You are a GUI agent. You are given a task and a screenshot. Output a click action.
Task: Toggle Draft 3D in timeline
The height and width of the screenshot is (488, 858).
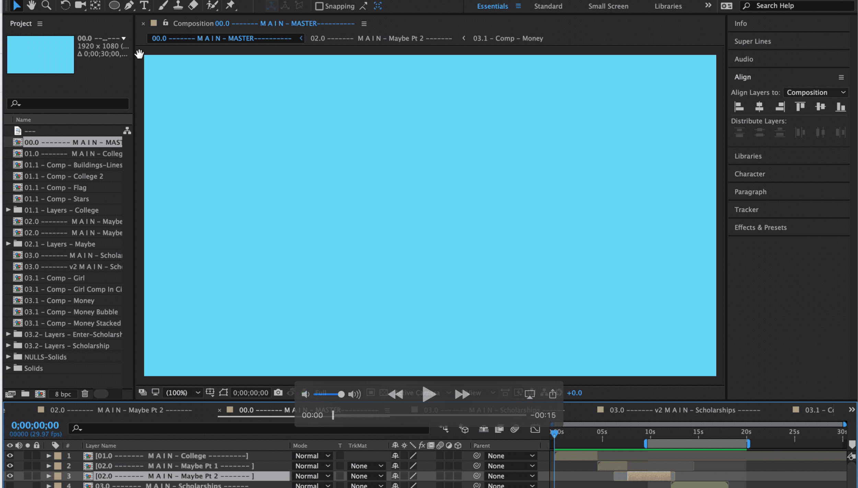coord(464,429)
